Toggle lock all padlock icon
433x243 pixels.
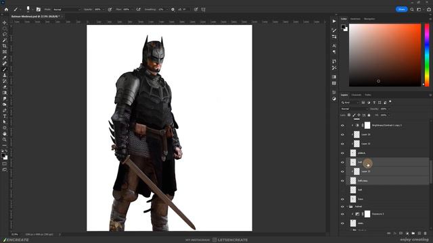tap(369, 115)
